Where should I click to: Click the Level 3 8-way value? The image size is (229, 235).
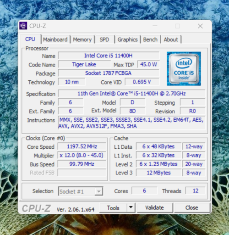[194, 173]
